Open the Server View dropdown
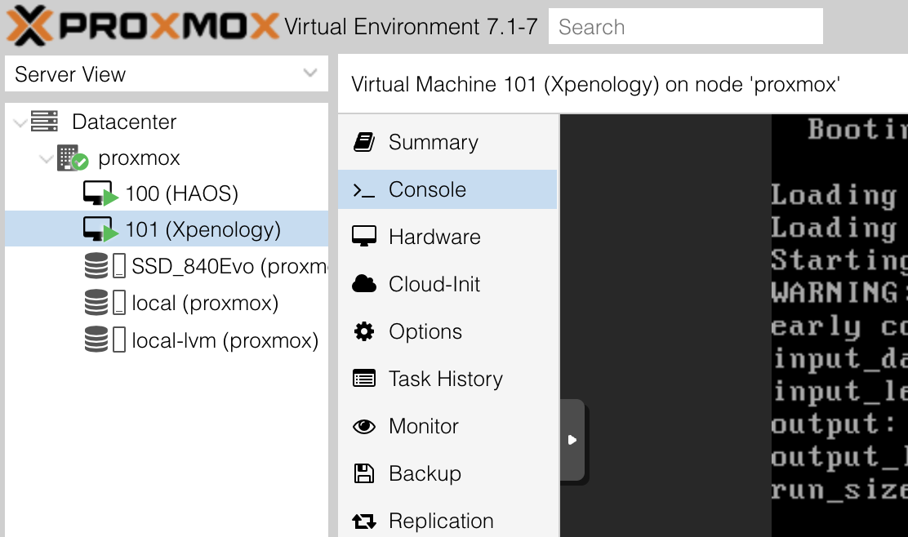The image size is (908, 537). (167, 74)
